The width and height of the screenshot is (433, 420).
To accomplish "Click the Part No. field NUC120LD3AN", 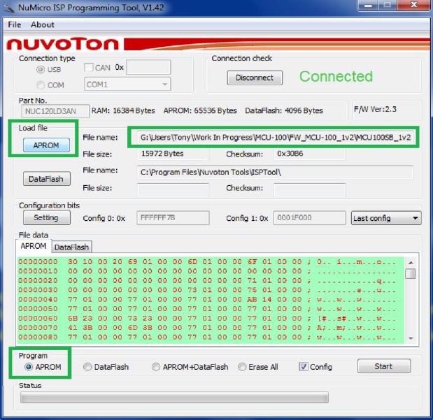I will pos(55,111).
